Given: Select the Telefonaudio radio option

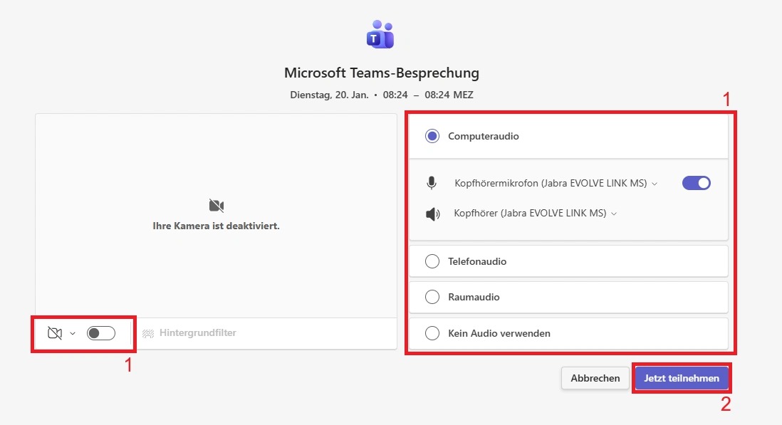Looking at the screenshot, I should point(432,261).
